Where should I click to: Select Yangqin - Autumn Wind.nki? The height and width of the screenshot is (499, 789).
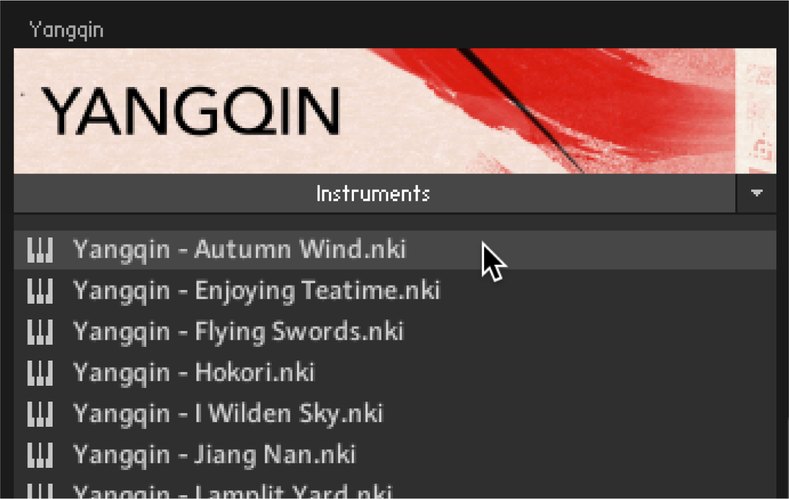[395, 250]
